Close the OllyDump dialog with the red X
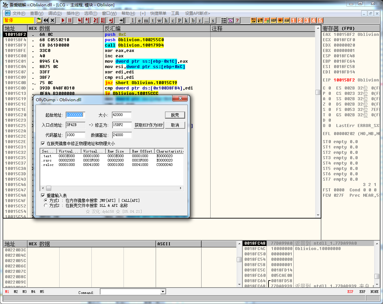Screen dimensions: 383x304 pos(180,98)
